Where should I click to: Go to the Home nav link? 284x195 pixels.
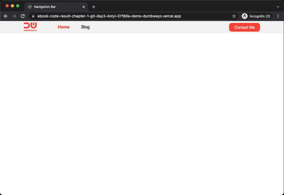[64, 27]
